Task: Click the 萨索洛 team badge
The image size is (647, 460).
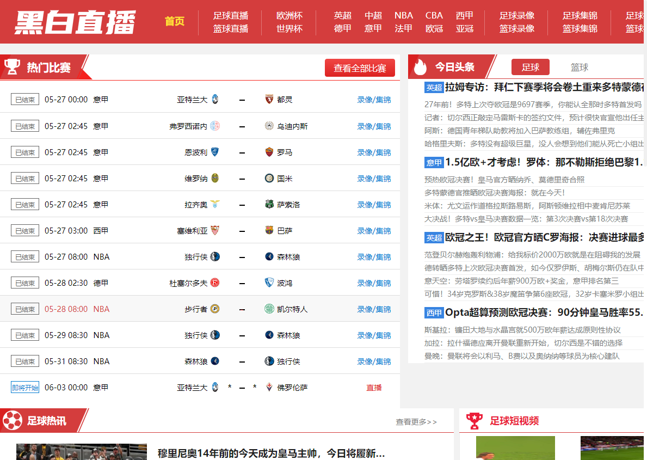Action: 269,204
